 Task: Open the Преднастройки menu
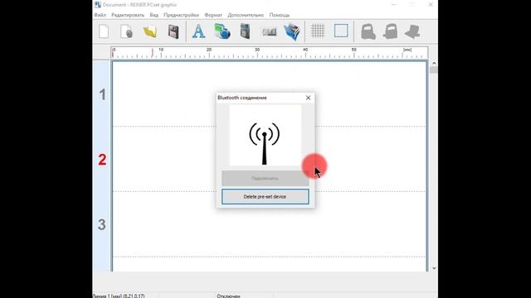pyautogui.click(x=181, y=15)
